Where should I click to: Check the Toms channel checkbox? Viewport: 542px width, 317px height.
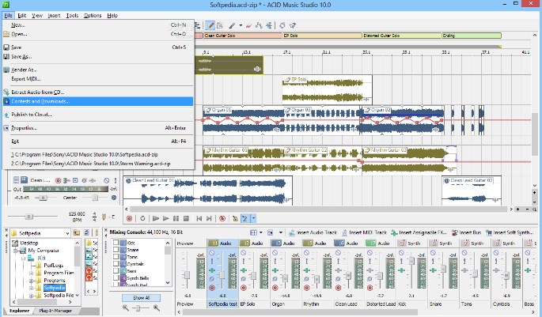coord(116,257)
